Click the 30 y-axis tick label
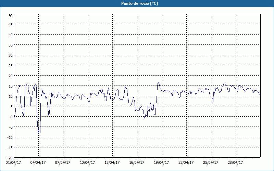The height and width of the screenshot is (171, 274). pyautogui.click(x=11, y=55)
